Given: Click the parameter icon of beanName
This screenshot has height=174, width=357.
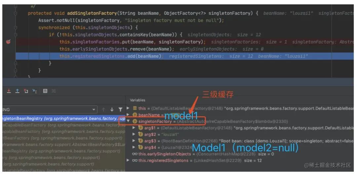Looking at the screenshot, I should 135,115.
